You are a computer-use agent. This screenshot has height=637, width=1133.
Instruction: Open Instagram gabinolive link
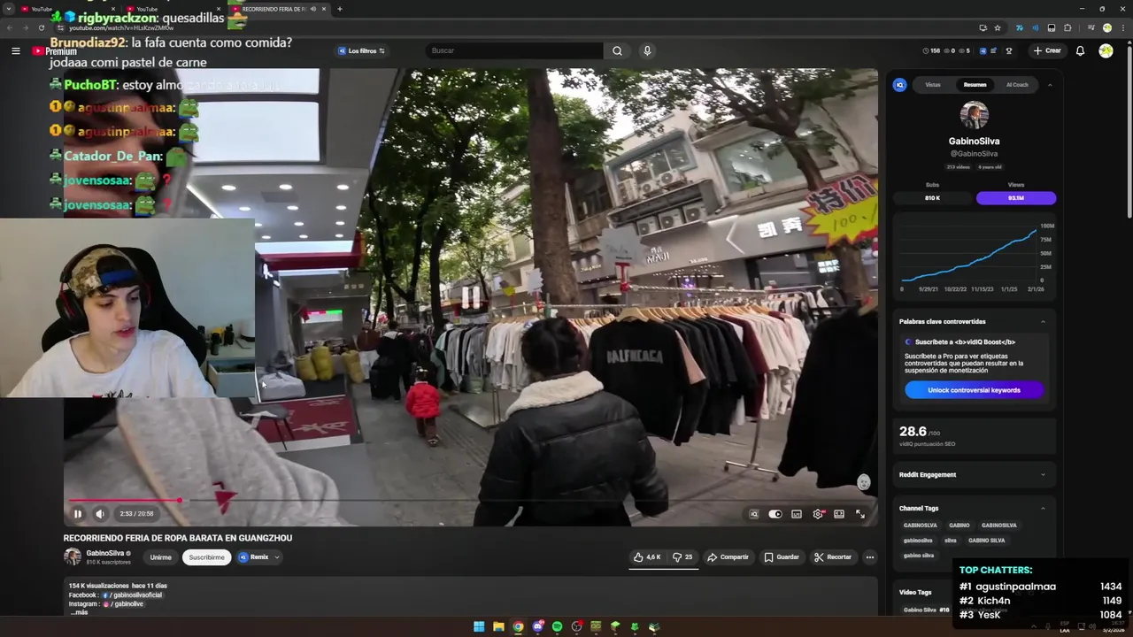124,604
